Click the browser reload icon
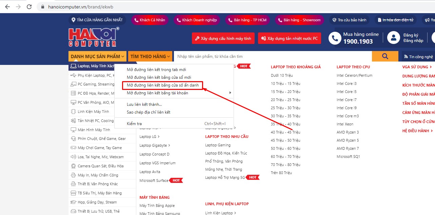Image resolution: width=435 pixels, height=215 pixels. (x=29, y=7)
